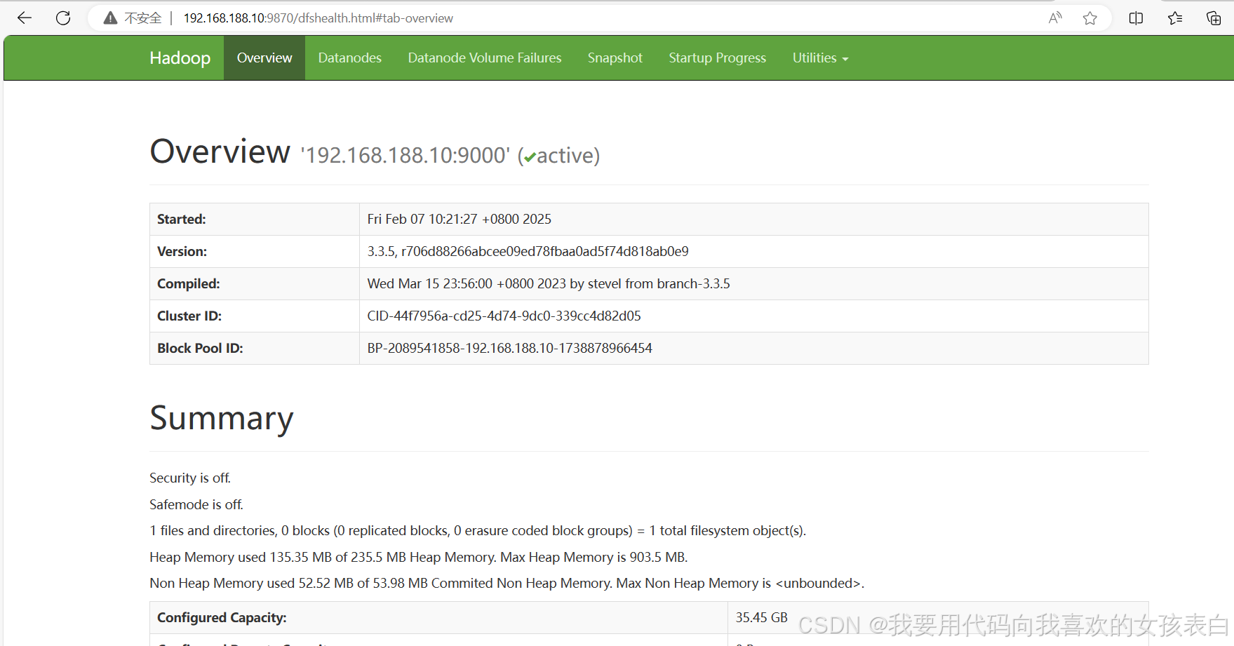Click the green active checkmark icon

(x=530, y=158)
